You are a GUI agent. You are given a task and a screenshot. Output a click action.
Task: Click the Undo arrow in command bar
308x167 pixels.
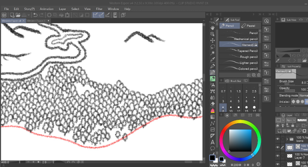click(x=35, y=15)
